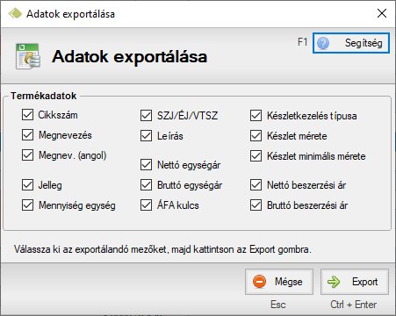Open help with the Segítség button
This screenshot has width=396, height=316.
(x=351, y=43)
